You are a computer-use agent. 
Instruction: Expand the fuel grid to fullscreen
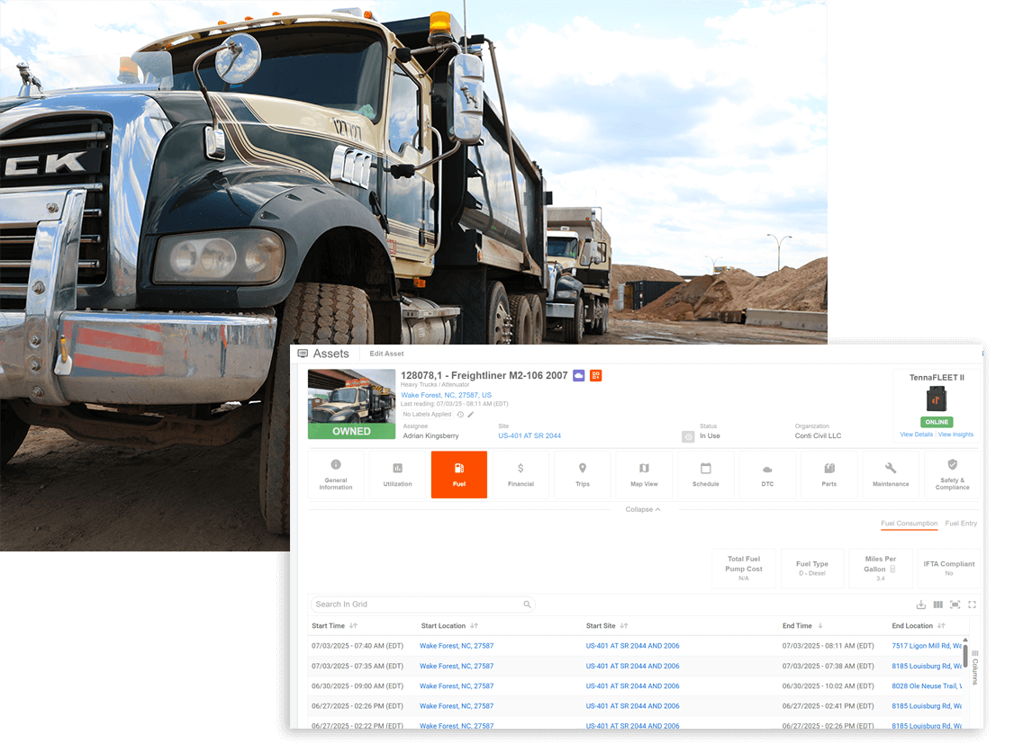coord(972,605)
